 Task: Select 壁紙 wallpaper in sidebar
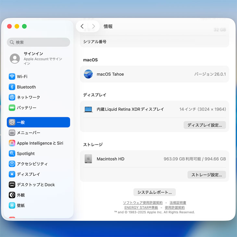[21, 206]
